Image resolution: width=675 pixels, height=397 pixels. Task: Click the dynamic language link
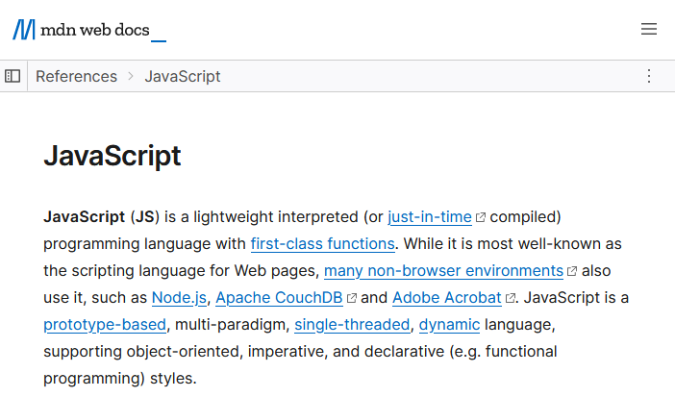pyautogui.click(x=449, y=324)
